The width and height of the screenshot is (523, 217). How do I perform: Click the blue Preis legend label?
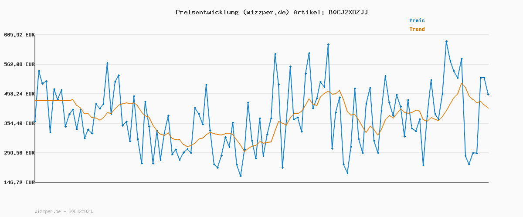tap(417, 20)
